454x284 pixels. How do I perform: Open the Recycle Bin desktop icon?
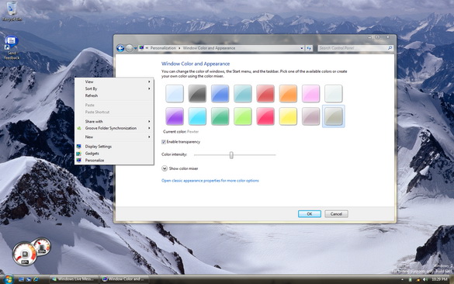click(12, 11)
